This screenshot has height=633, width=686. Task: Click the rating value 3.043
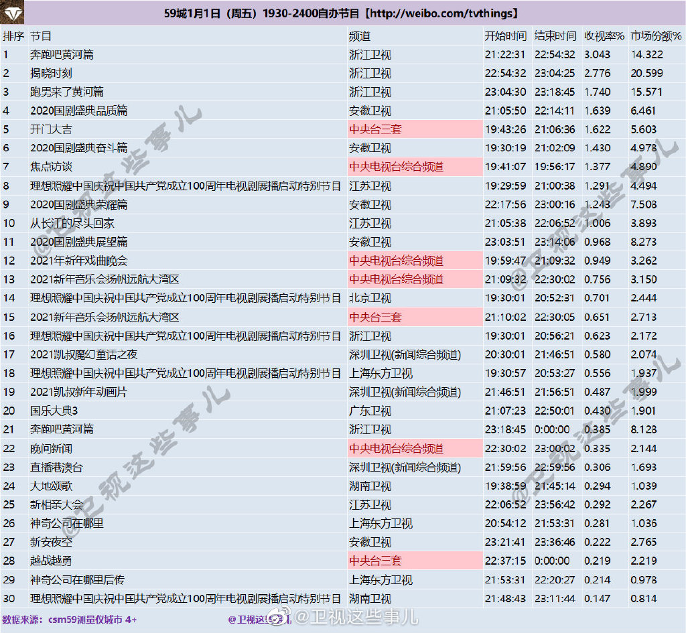597,55
